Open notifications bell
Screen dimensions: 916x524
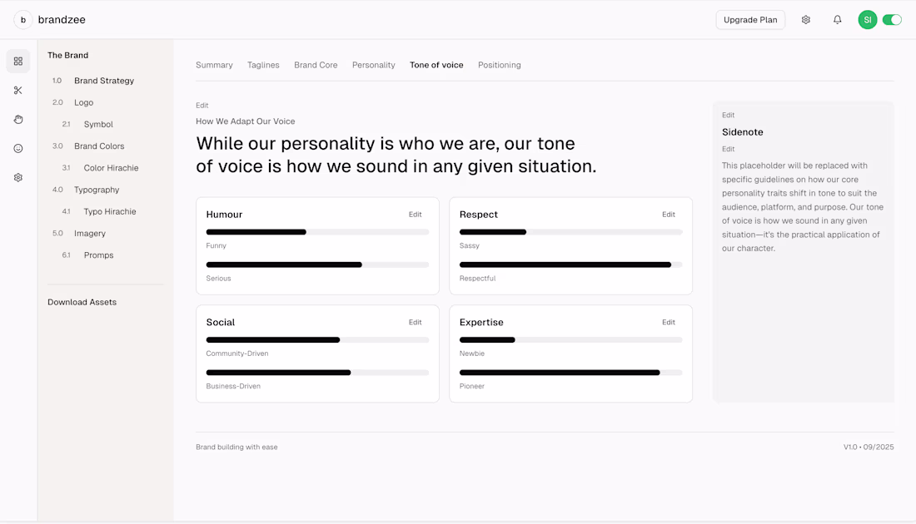(x=838, y=20)
